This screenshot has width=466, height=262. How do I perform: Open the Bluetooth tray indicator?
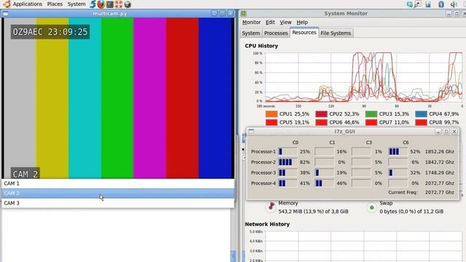point(441,4)
